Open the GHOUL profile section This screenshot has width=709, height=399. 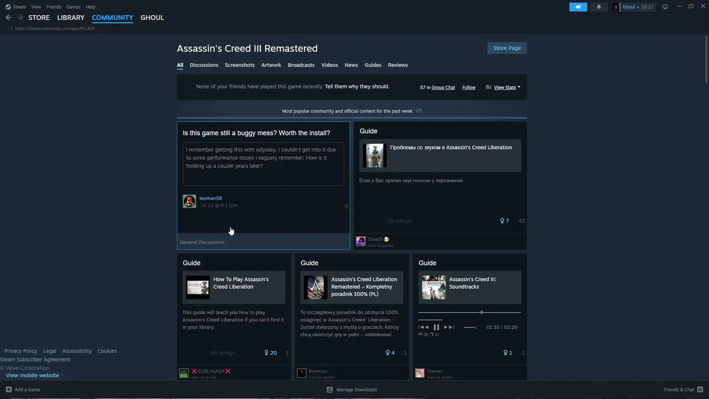coord(152,18)
